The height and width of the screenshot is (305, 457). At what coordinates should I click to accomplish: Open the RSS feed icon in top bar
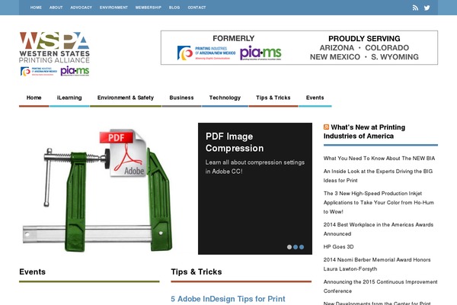(x=415, y=8)
